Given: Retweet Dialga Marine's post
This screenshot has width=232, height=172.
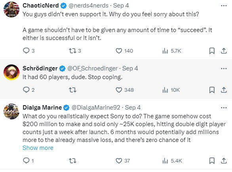Looking at the screenshot, I should point(72,161).
